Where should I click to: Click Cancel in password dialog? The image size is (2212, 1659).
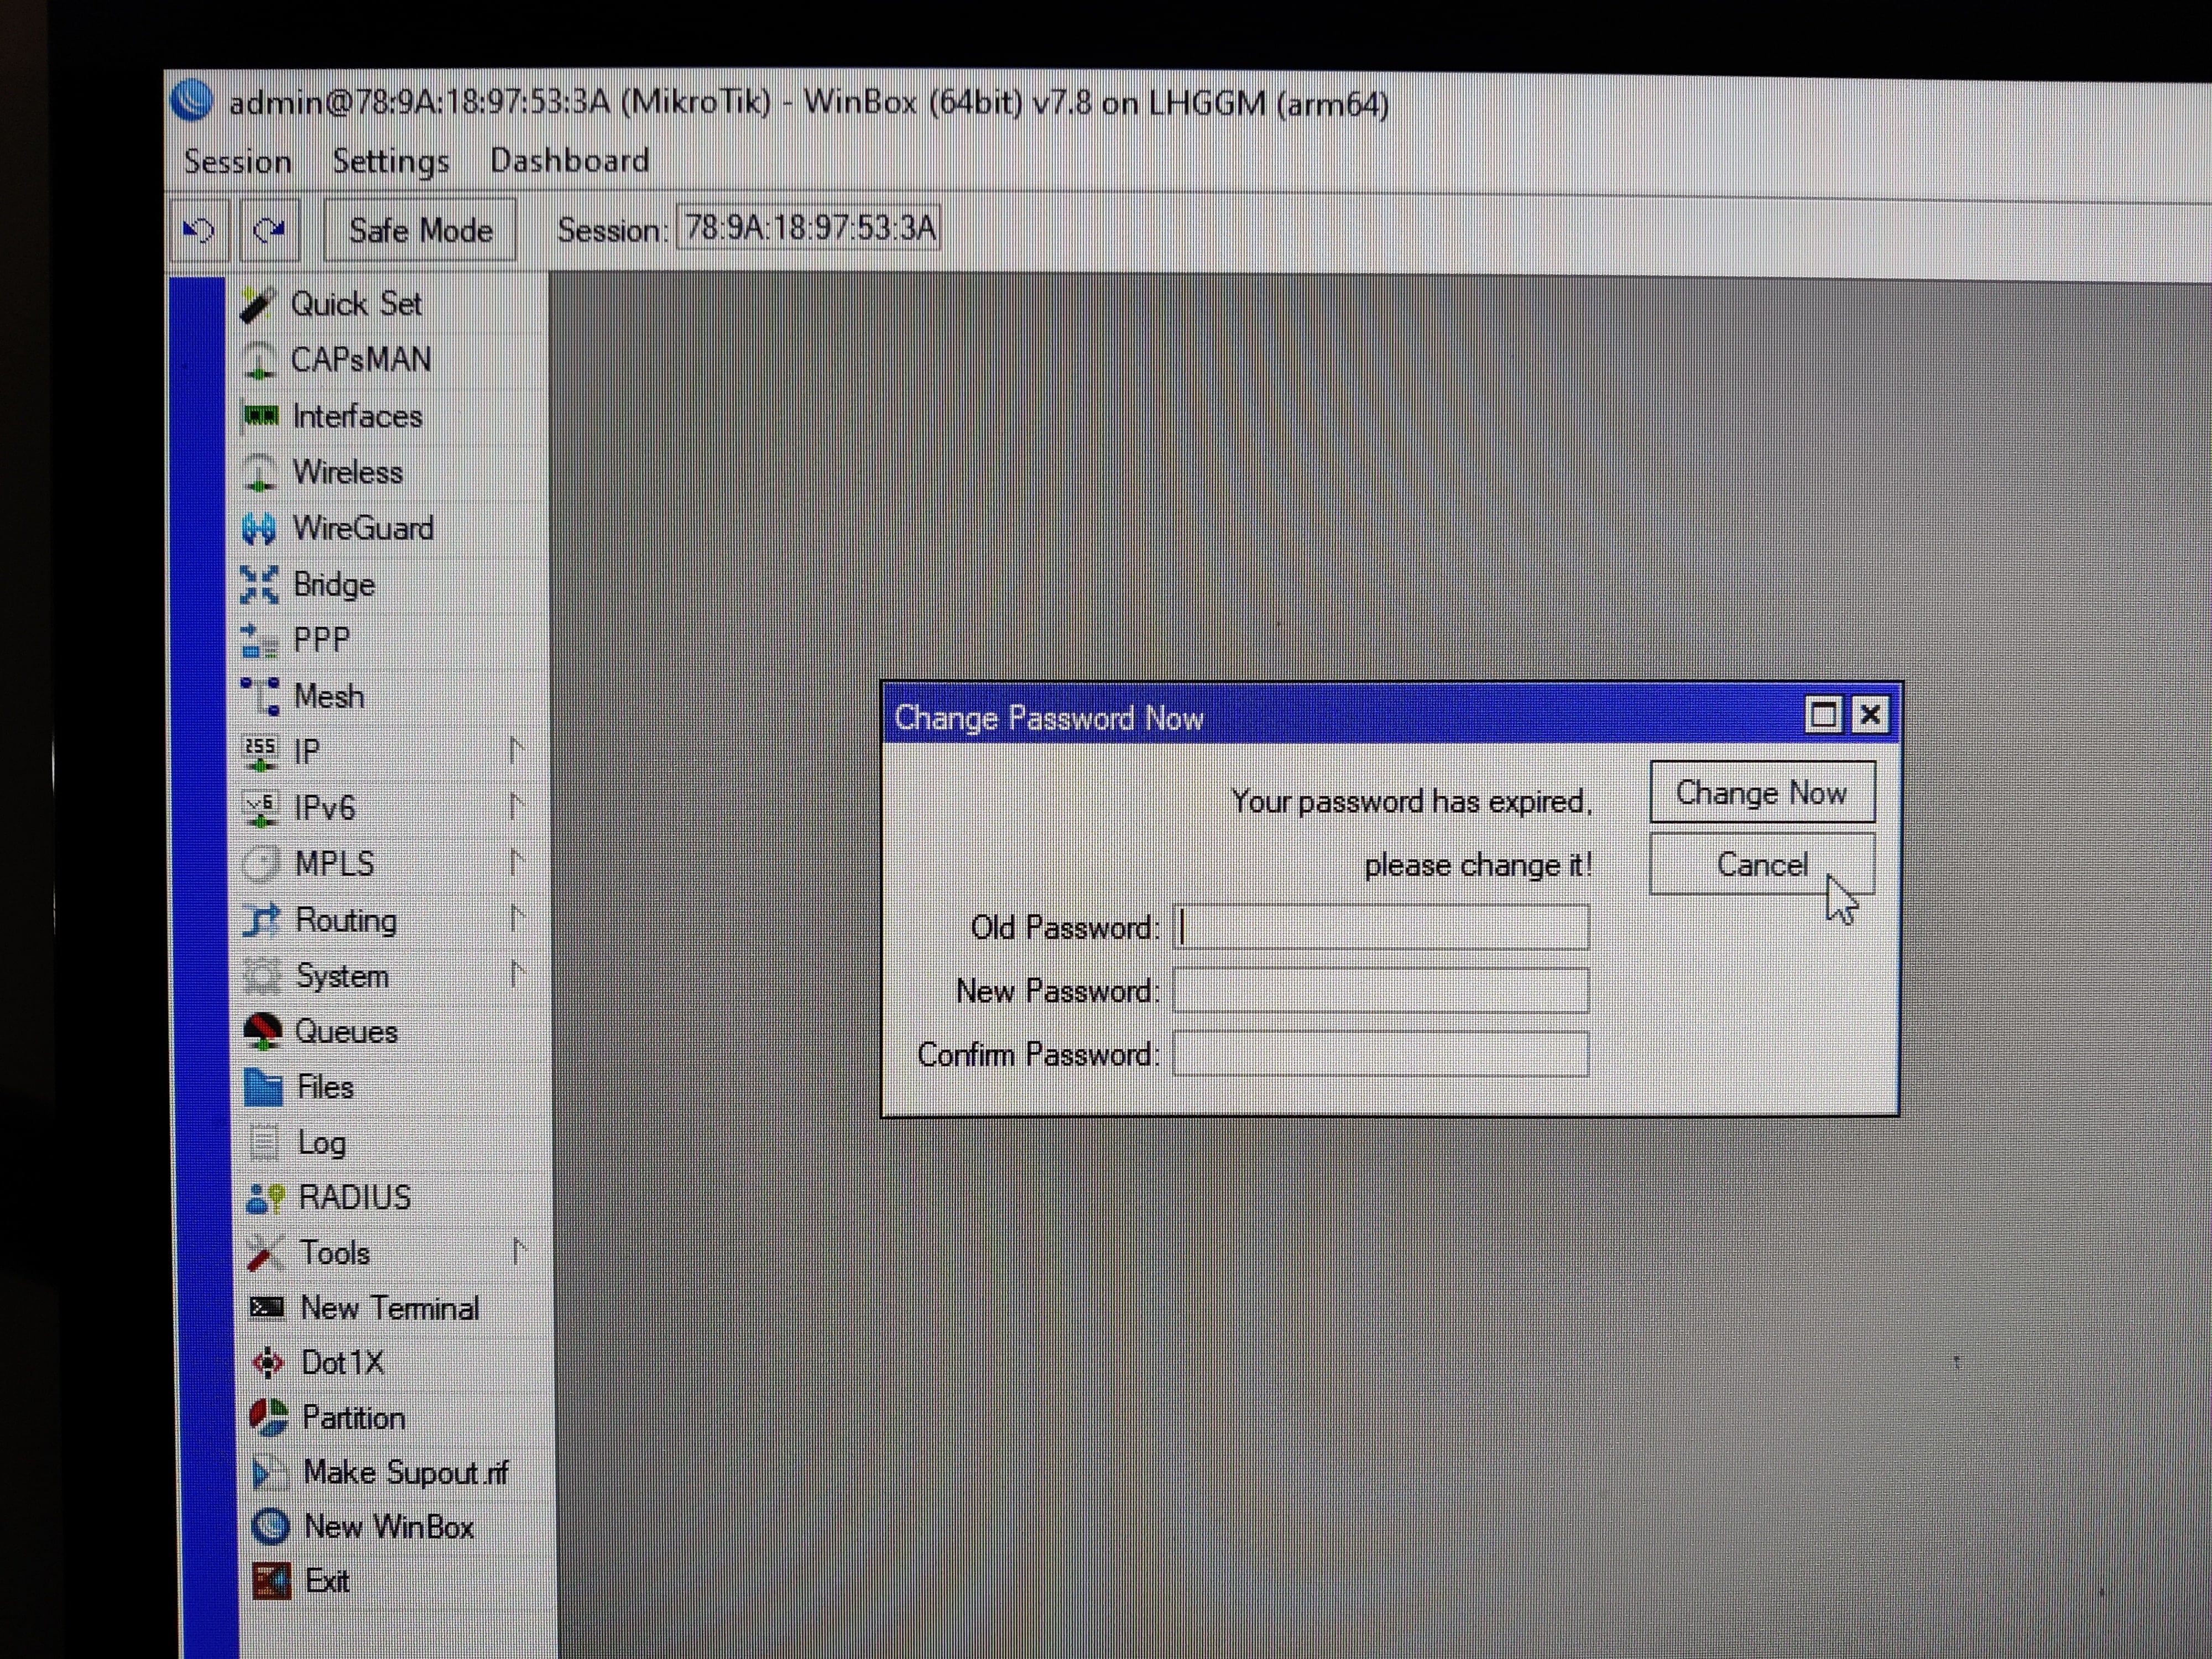1762,864
